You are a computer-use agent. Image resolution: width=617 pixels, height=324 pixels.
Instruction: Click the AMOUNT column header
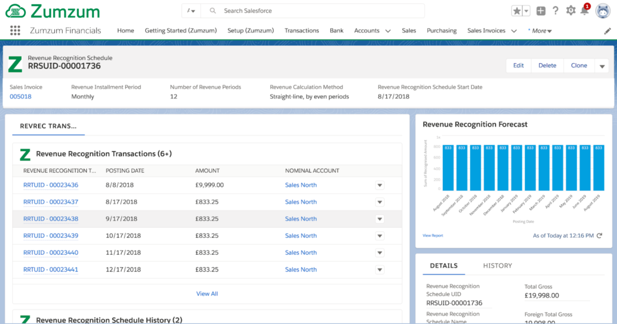click(207, 170)
